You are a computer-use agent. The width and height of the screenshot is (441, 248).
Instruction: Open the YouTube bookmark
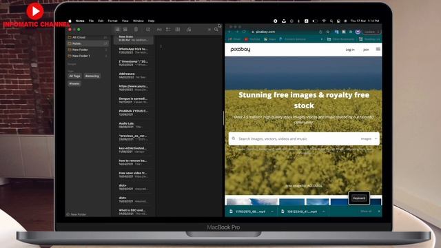(252, 39)
